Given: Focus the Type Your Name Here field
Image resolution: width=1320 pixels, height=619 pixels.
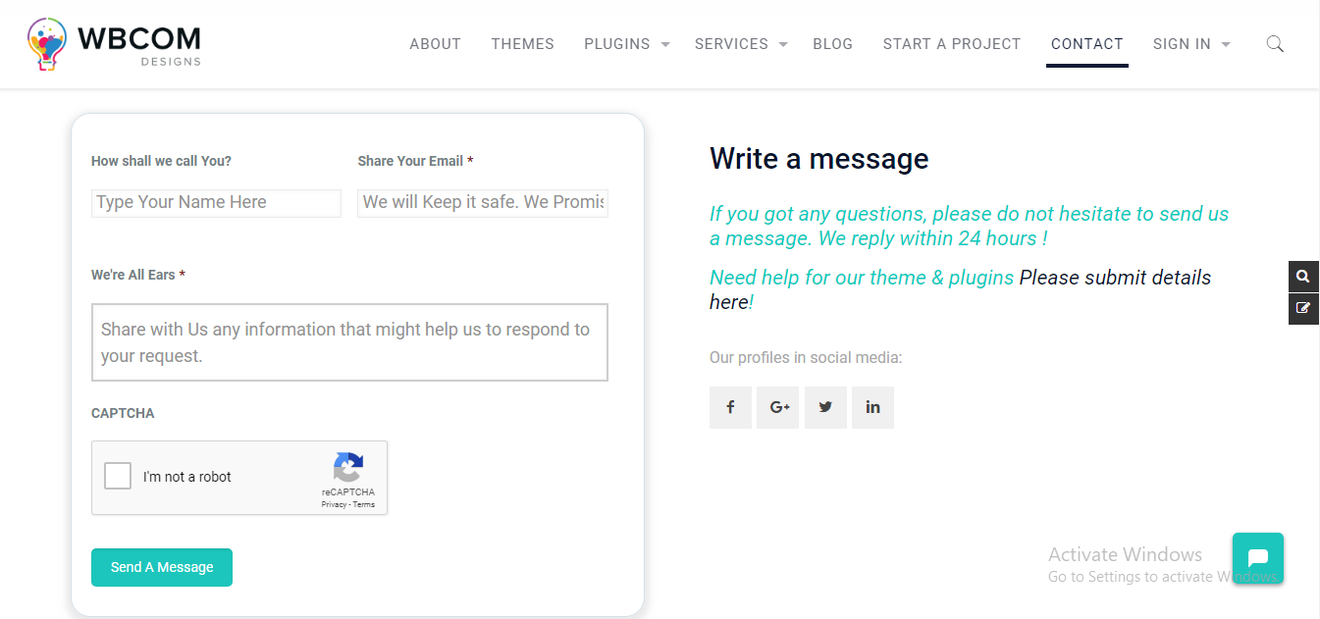Looking at the screenshot, I should [x=216, y=203].
